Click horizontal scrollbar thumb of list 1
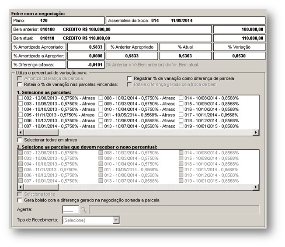Viewport: 285px width, 247px height. click(41, 132)
